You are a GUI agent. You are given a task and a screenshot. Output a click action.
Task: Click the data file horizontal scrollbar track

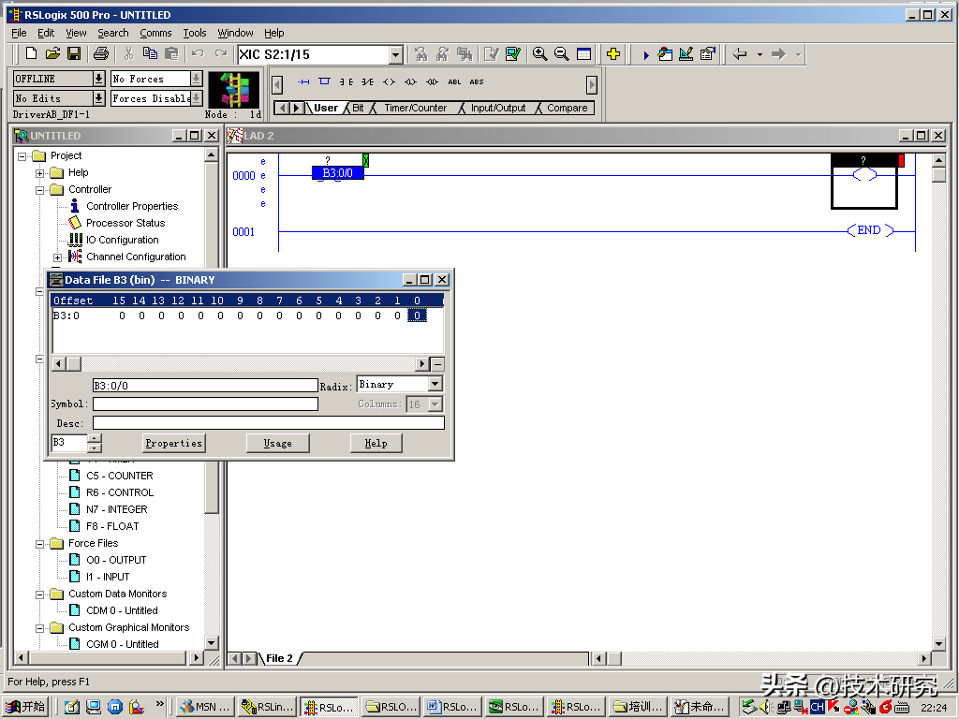point(248,363)
